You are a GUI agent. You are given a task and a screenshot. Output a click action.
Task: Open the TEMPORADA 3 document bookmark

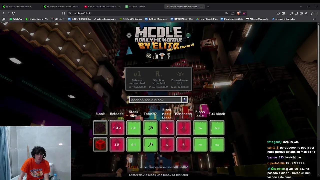pyautogui.click(x=182, y=19)
